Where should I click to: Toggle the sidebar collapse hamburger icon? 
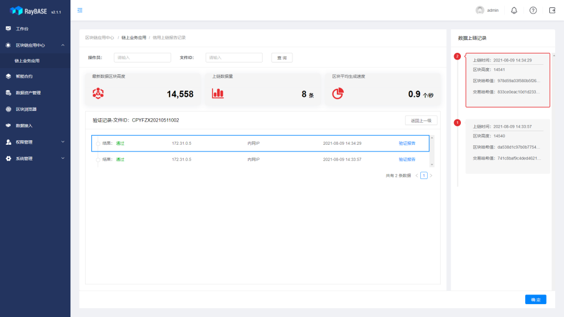pos(80,10)
